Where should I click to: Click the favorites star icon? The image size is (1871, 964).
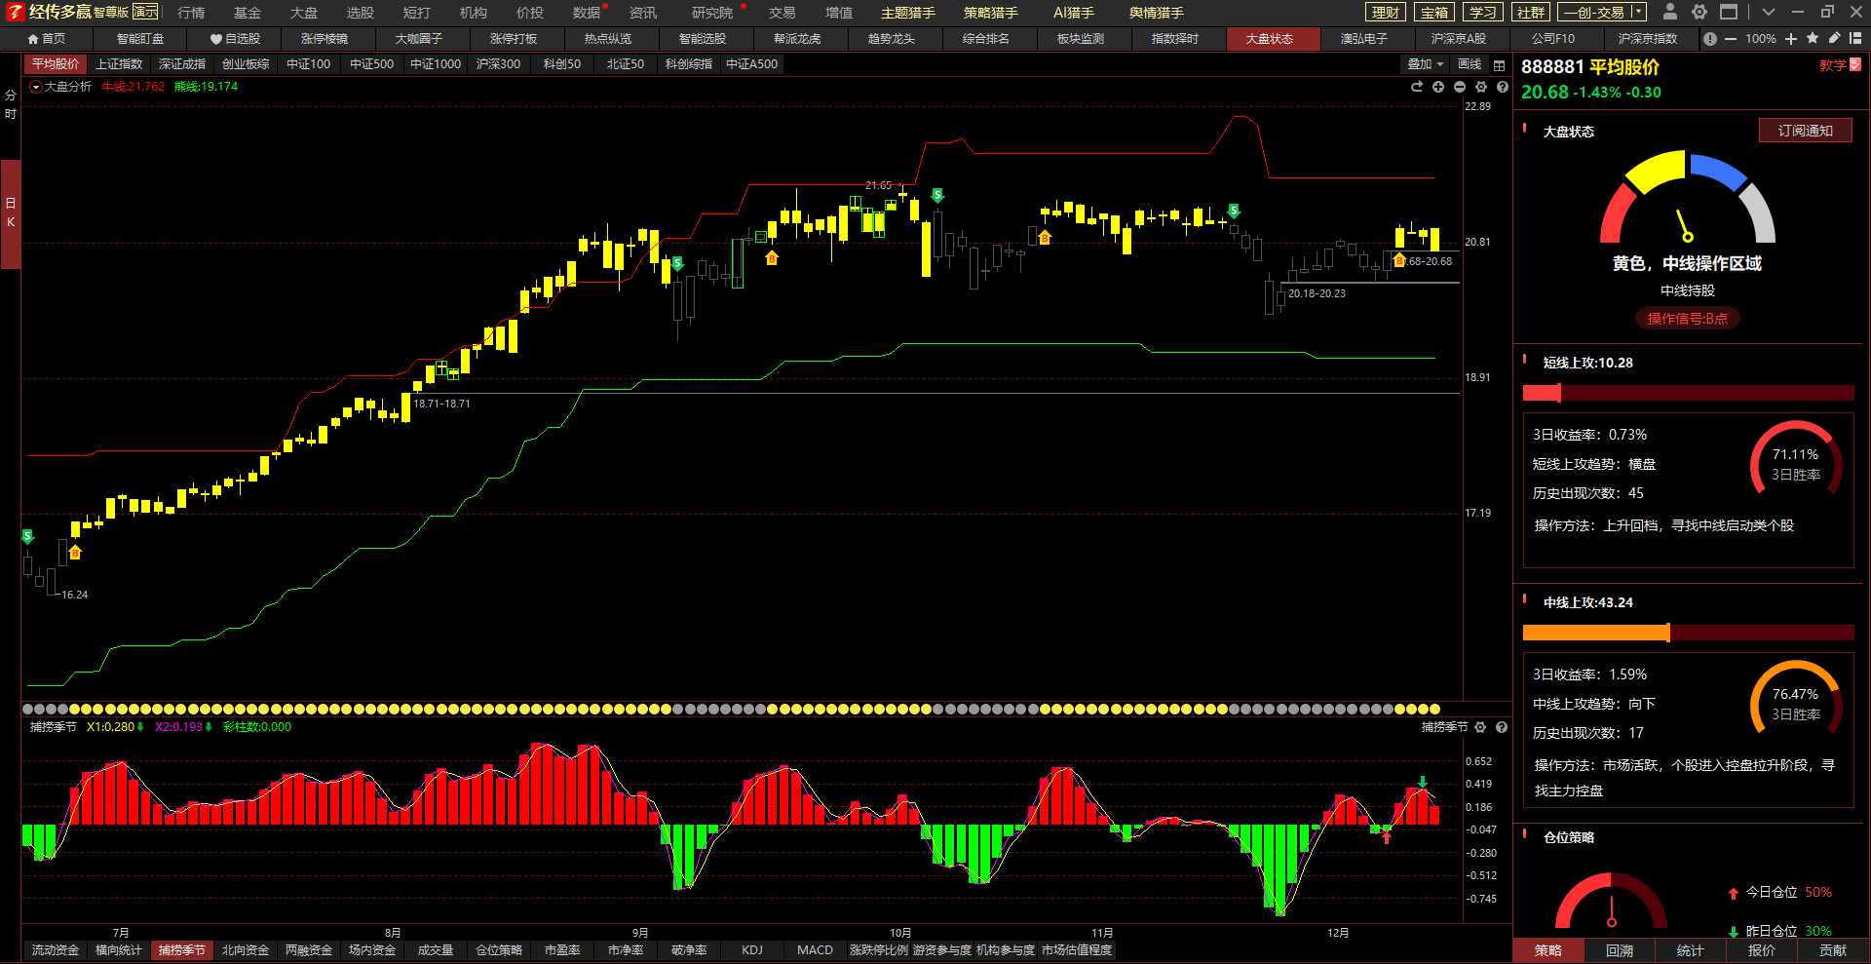pyautogui.click(x=1813, y=39)
